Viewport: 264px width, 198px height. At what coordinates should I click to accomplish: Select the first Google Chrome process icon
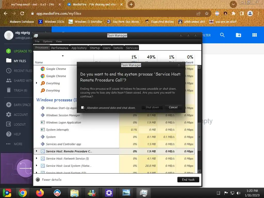click(43, 69)
